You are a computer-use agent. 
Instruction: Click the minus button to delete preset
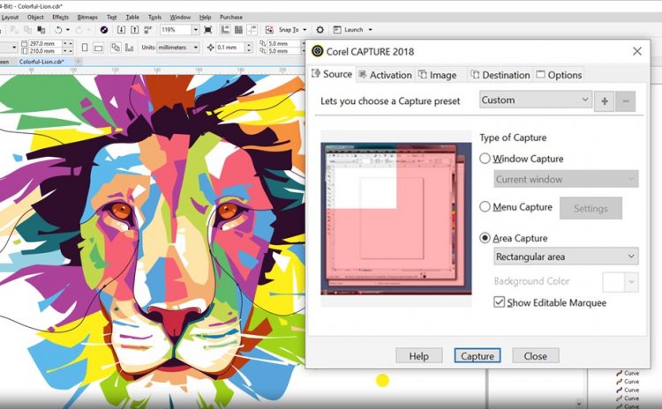(626, 101)
